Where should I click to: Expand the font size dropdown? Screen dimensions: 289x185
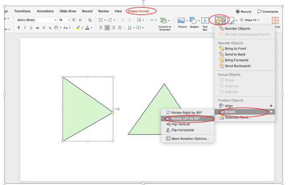click(x=68, y=20)
